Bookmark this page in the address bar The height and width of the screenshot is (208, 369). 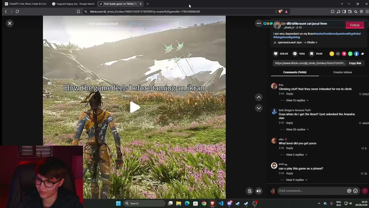[78, 12]
